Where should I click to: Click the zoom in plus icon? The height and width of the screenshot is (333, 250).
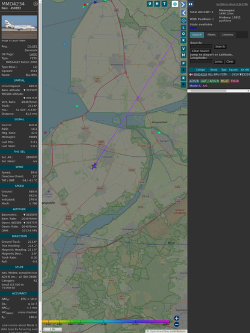tap(177, 318)
